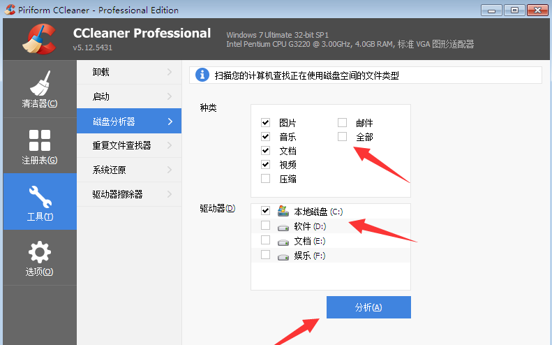Uncheck the 视频 file type checkbox
Screen dimensions: 552x345
click(x=265, y=164)
